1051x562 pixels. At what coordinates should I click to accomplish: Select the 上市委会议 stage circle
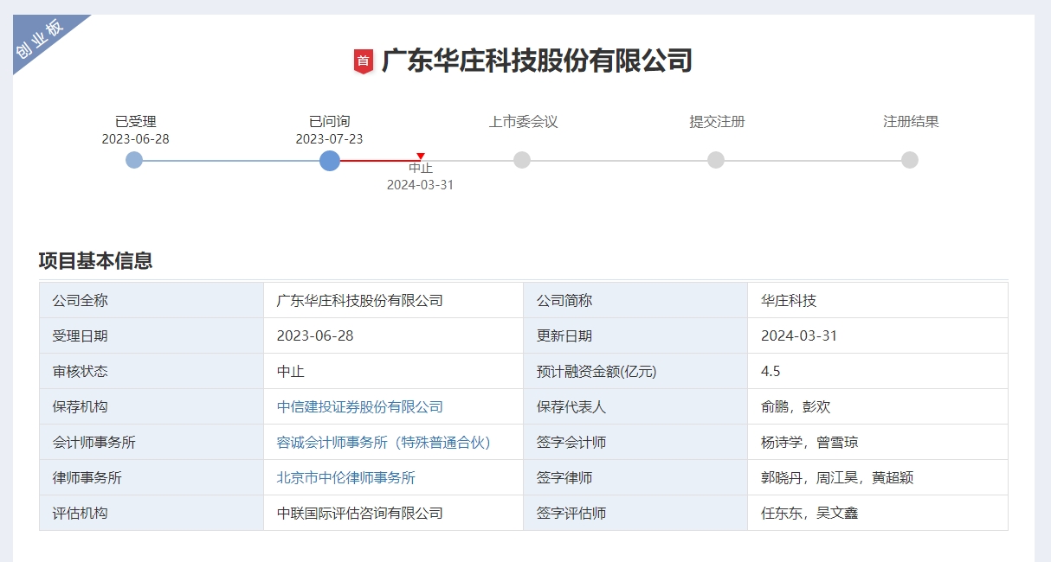point(522,160)
